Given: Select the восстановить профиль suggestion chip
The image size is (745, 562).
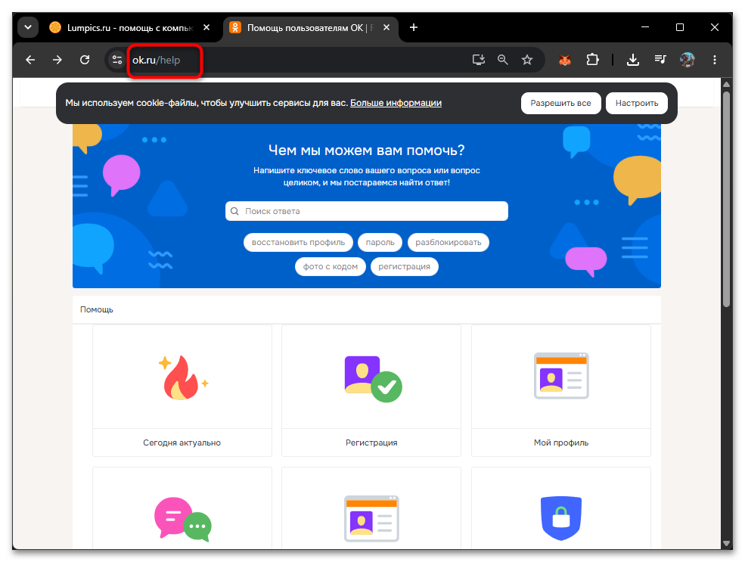Looking at the screenshot, I should tap(299, 242).
